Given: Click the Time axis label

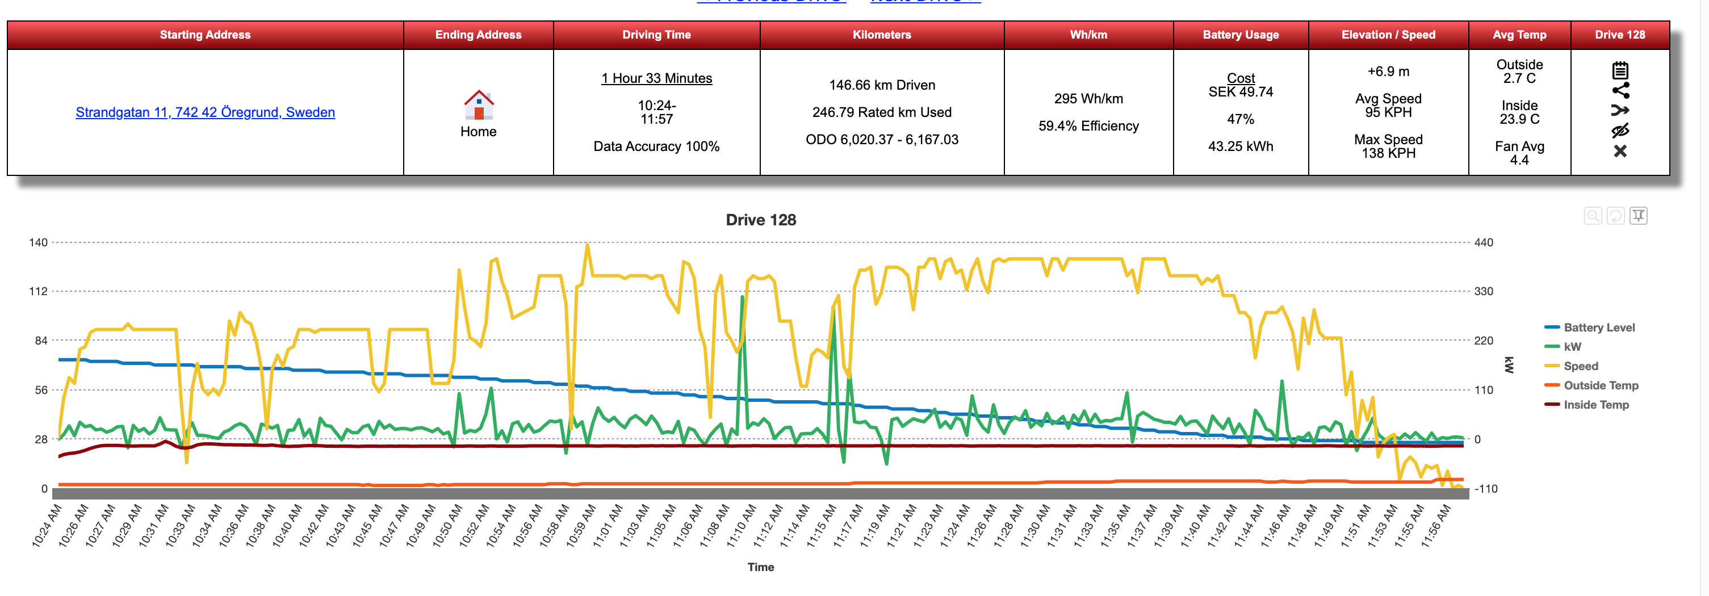Looking at the screenshot, I should tap(760, 567).
